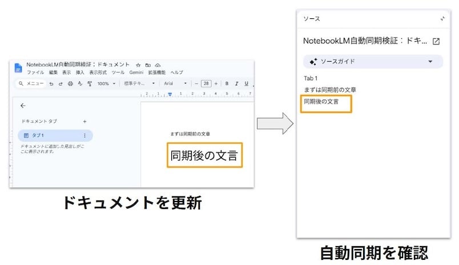459x265 pixels.
Task: Click the spell check icon
Action: [x=80, y=84]
